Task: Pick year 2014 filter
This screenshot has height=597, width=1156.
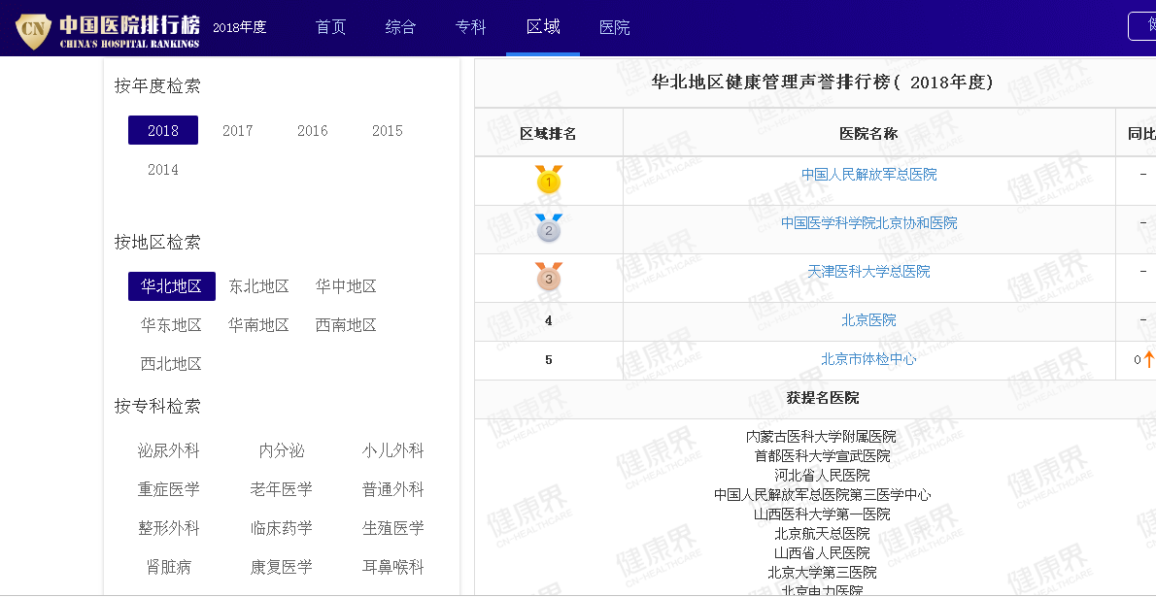Action: click(x=163, y=170)
